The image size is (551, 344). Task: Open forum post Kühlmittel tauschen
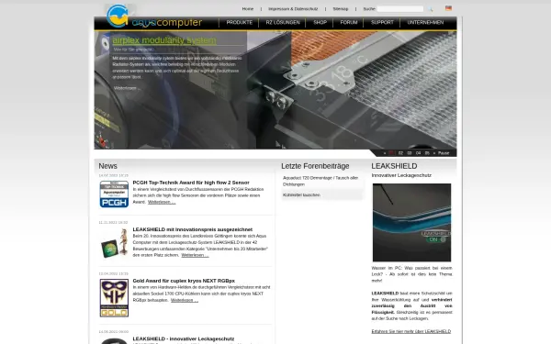[301, 194]
